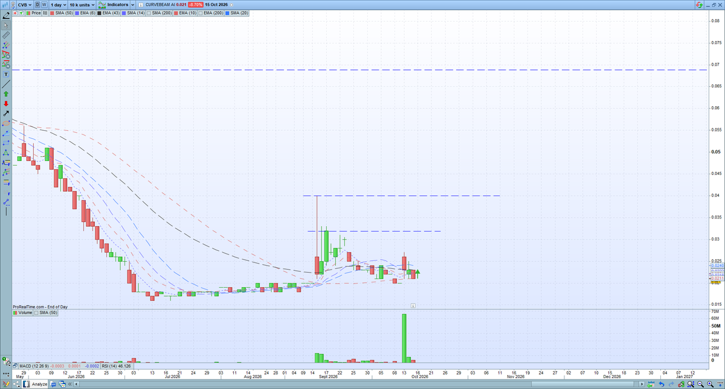Image resolution: width=725 pixels, height=389 pixels.
Task: Click the undo arrow in bottom-right toolbar
Action: (x=662, y=384)
